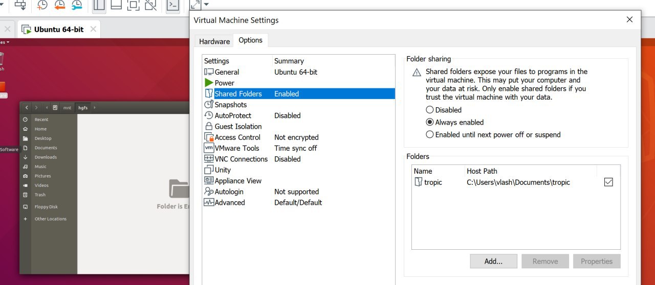Click the revert to snapshot icon
655x285 pixels.
(59, 5)
